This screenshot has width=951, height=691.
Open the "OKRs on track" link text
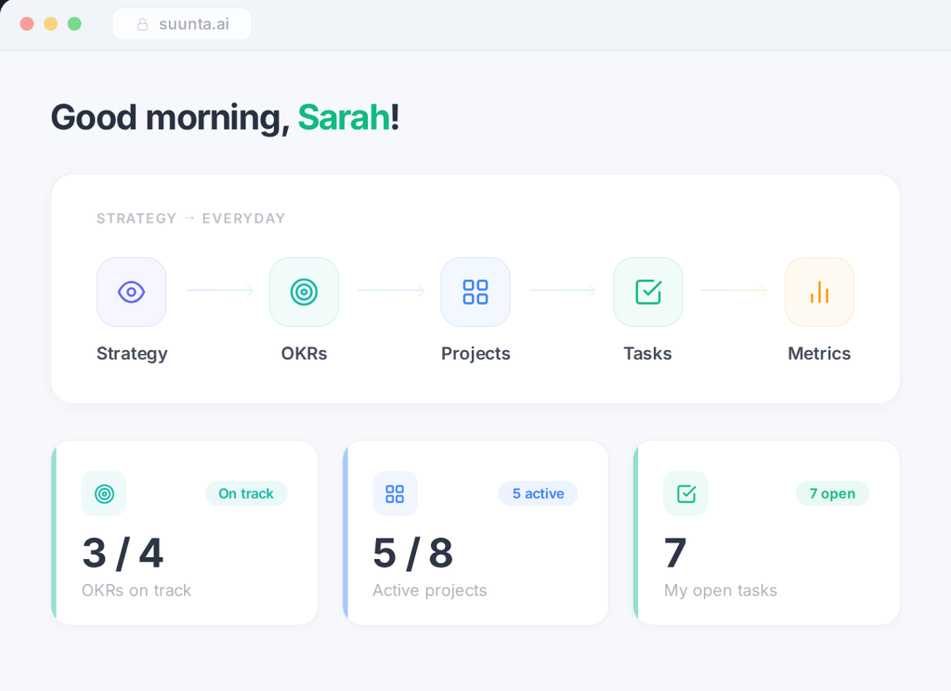pyautogui.click(x=137, y=591)
